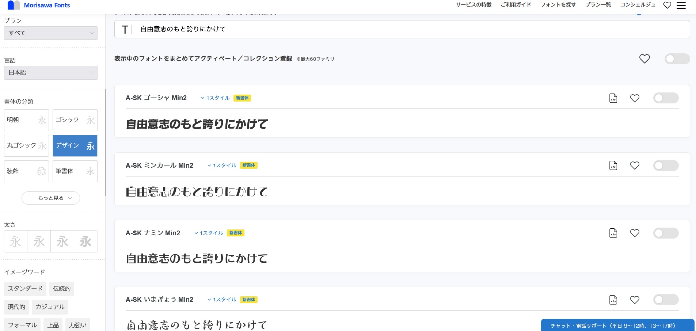Favorite the A-SK ナミン Min2 font

(635, 233)
